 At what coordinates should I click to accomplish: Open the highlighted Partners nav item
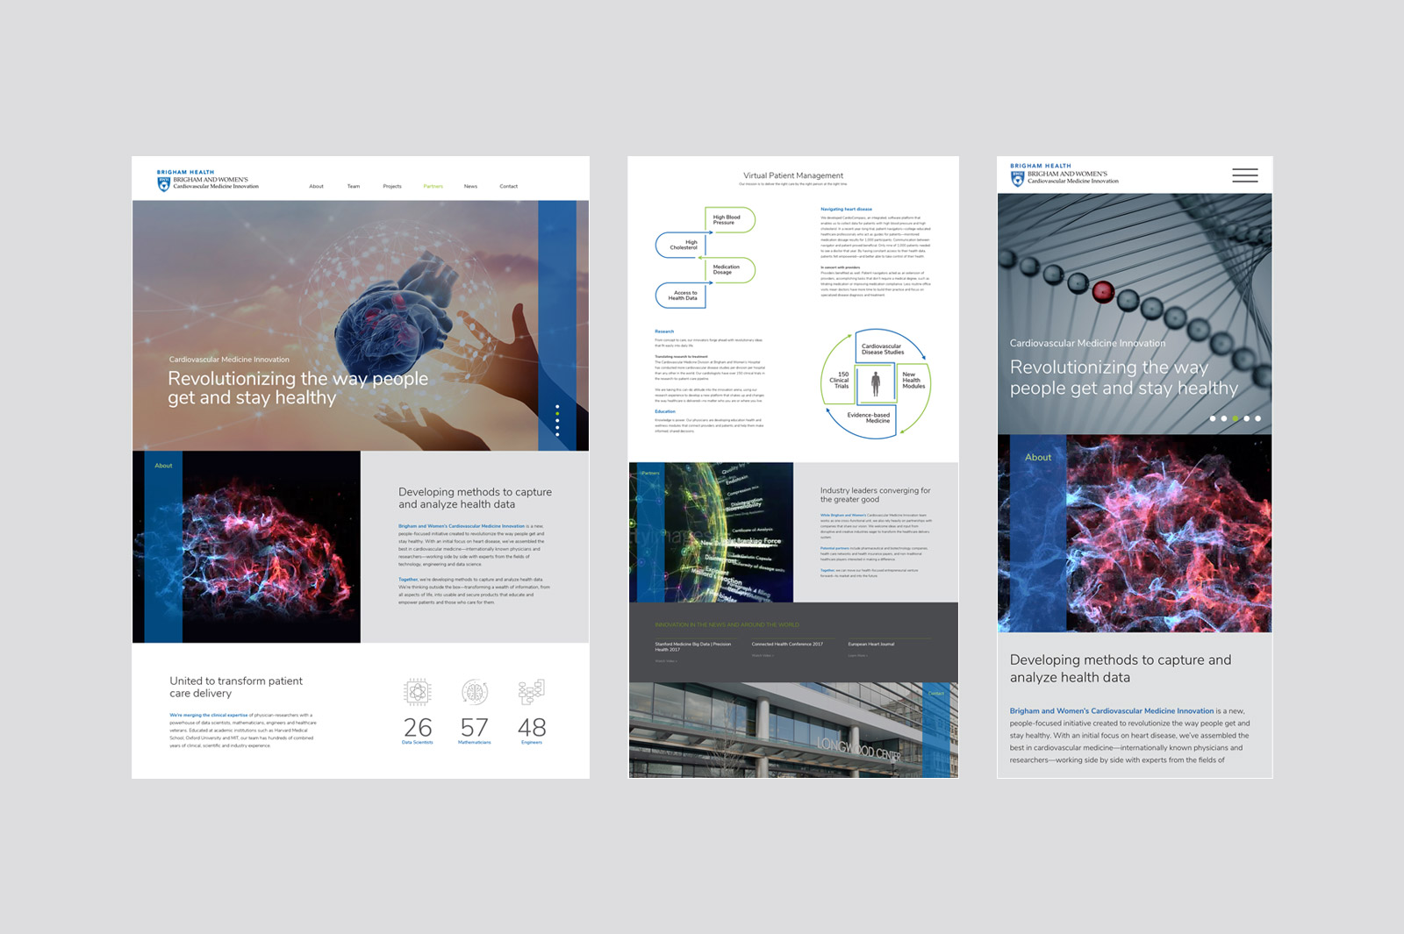tap(433, 186)
